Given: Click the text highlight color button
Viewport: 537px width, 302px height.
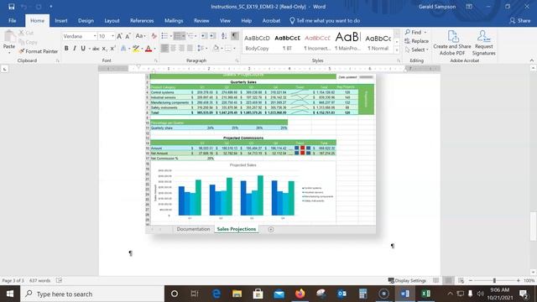Looking at the screenshot, I should coord(136,49).
